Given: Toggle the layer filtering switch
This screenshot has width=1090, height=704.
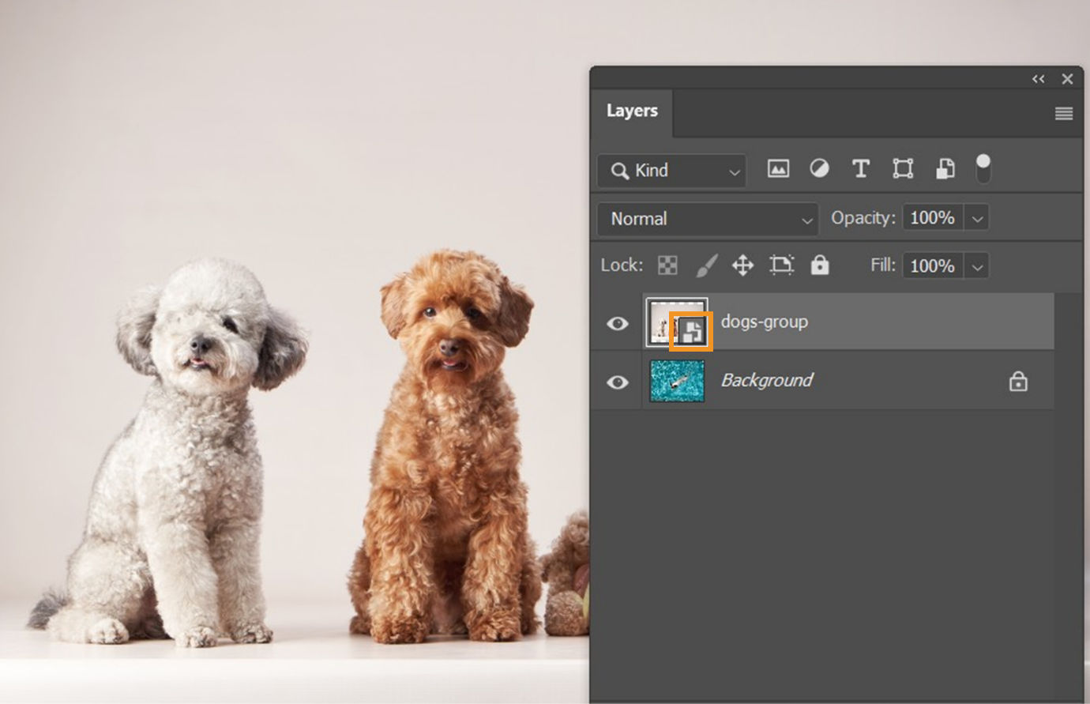Looking at the screenshot, I should click(x=983, y=168).
